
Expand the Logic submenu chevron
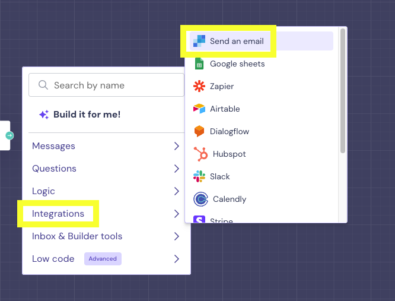coord(177,191)
